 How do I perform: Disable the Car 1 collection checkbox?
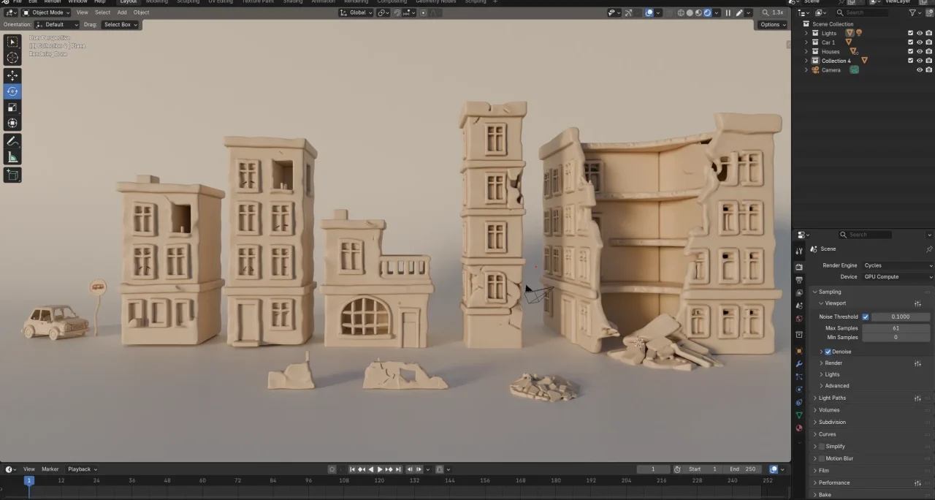(x=910, y=42)
